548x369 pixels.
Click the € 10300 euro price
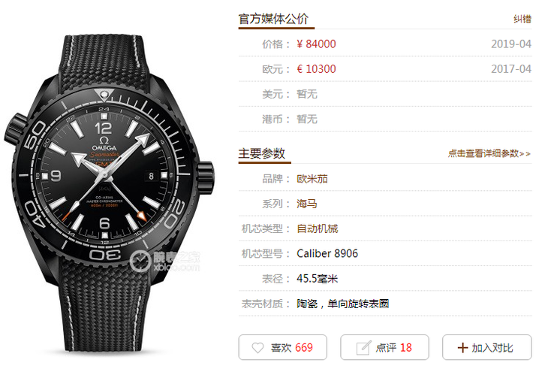[316, 69]
